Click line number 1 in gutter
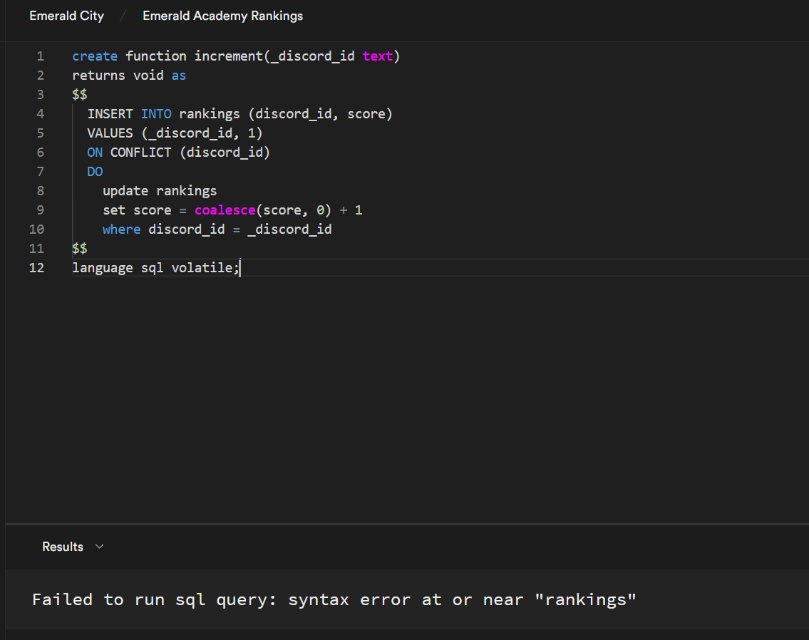The width and height of the screenshot is (809, 640). (40, 56)
